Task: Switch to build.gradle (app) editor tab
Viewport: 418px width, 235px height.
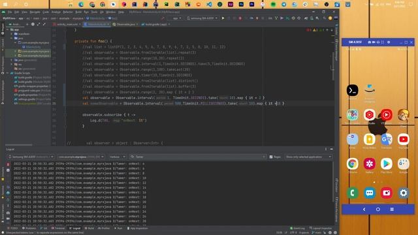Action: click(x=155, y=24)
